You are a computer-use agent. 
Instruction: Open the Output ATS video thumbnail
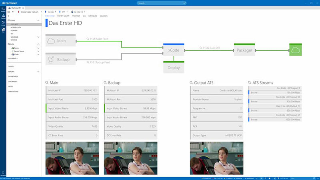click(216, 158)
